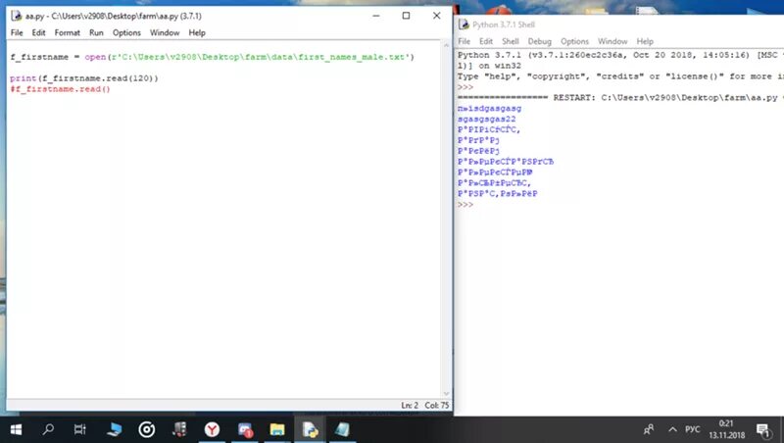Click the 'Col: 75' status bar entry
The height and width of the screenshot is (443, 784).
[437, 406]
